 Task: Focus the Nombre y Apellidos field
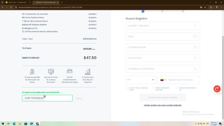coord(163,26)
